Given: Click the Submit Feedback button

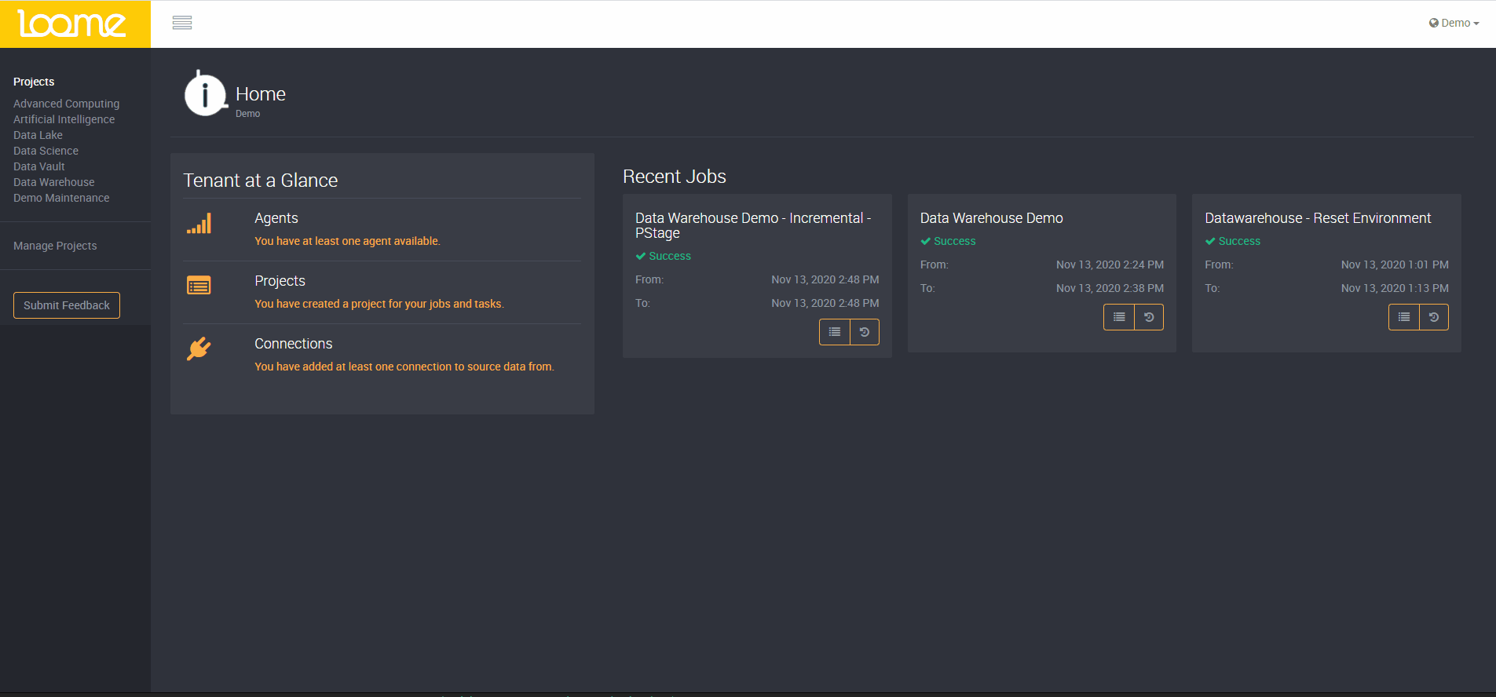Looking at the screenshot, I should [x=67, y=305].
